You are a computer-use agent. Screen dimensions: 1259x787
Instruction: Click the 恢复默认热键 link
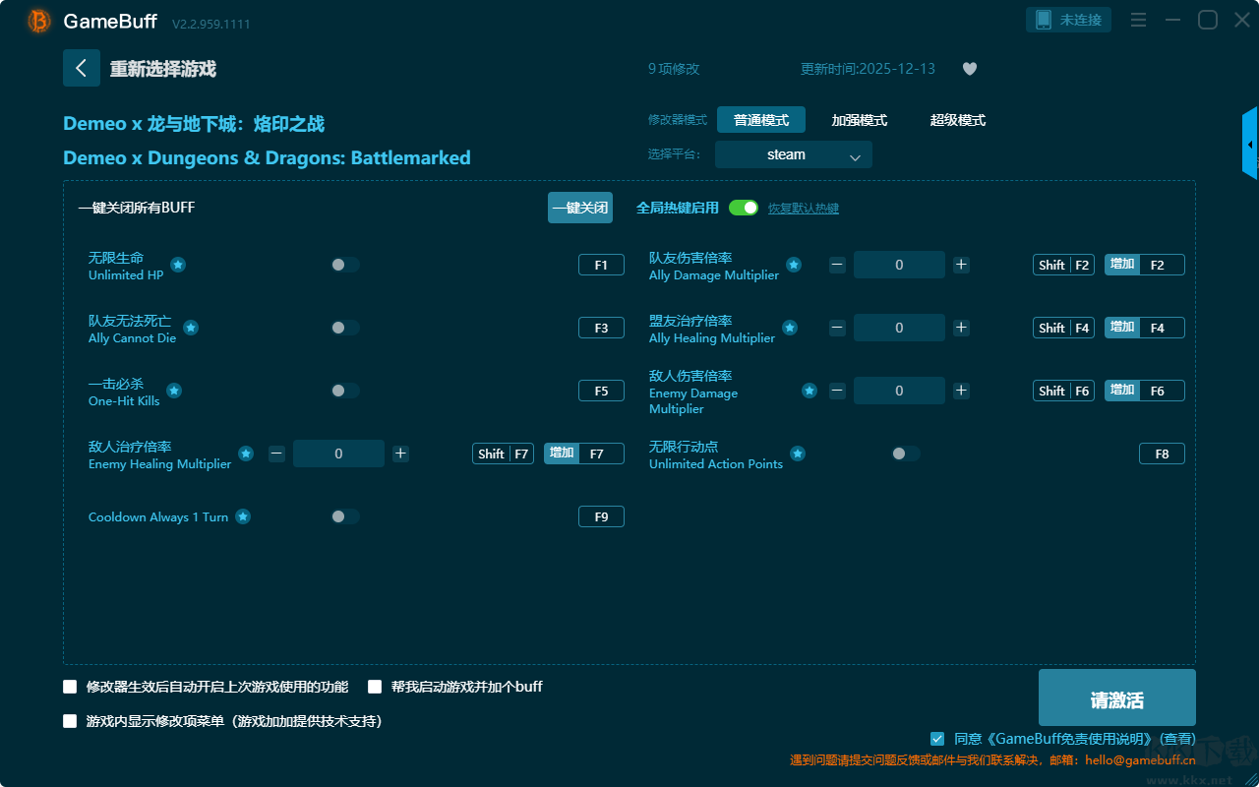click(804, 209)
